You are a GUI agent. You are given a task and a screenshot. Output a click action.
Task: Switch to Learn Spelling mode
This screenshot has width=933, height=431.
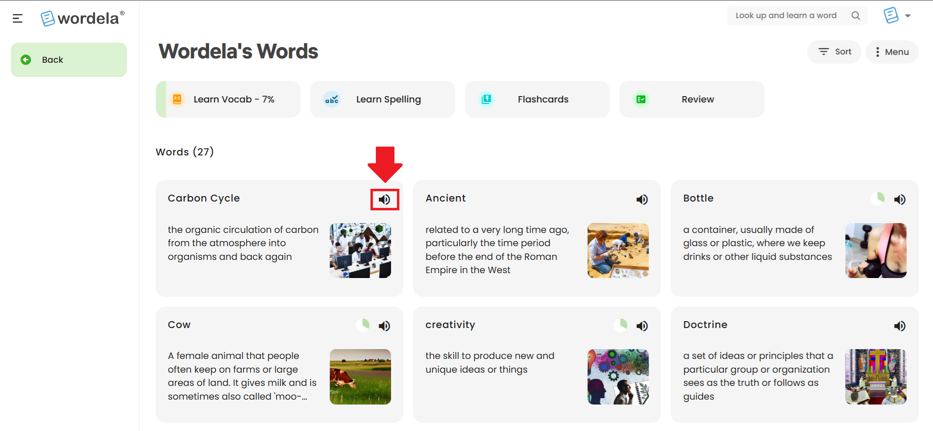[383, 100]
